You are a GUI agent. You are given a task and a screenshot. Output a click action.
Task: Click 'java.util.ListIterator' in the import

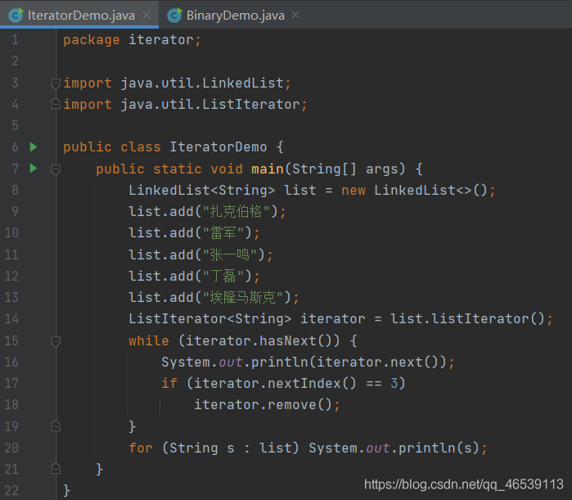pyautogui.click(x=210, y=104)
